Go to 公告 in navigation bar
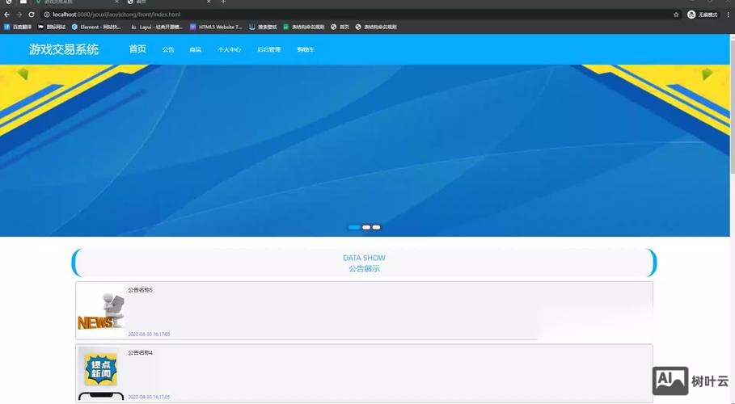The image size is (735, 404). click(x=168, y=50)
